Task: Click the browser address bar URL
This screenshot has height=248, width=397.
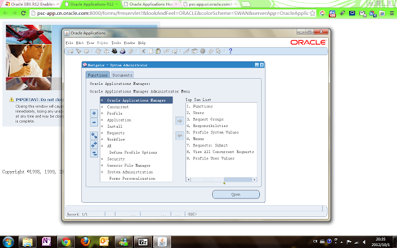Action: [x=172, y=13]
